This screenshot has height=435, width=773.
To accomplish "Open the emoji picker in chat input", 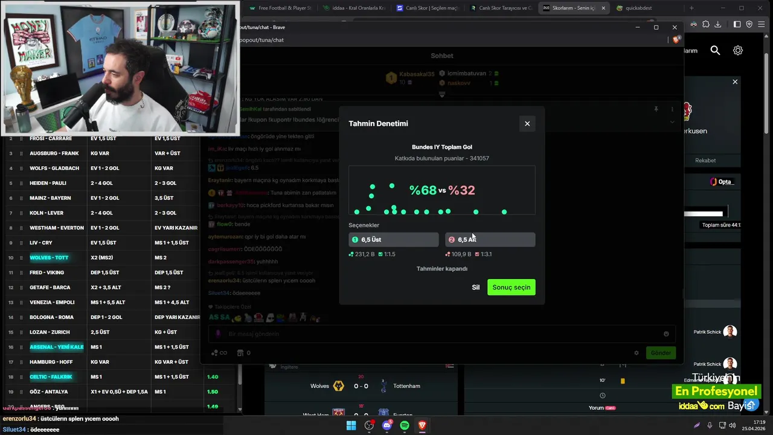I will click(666, 334).
